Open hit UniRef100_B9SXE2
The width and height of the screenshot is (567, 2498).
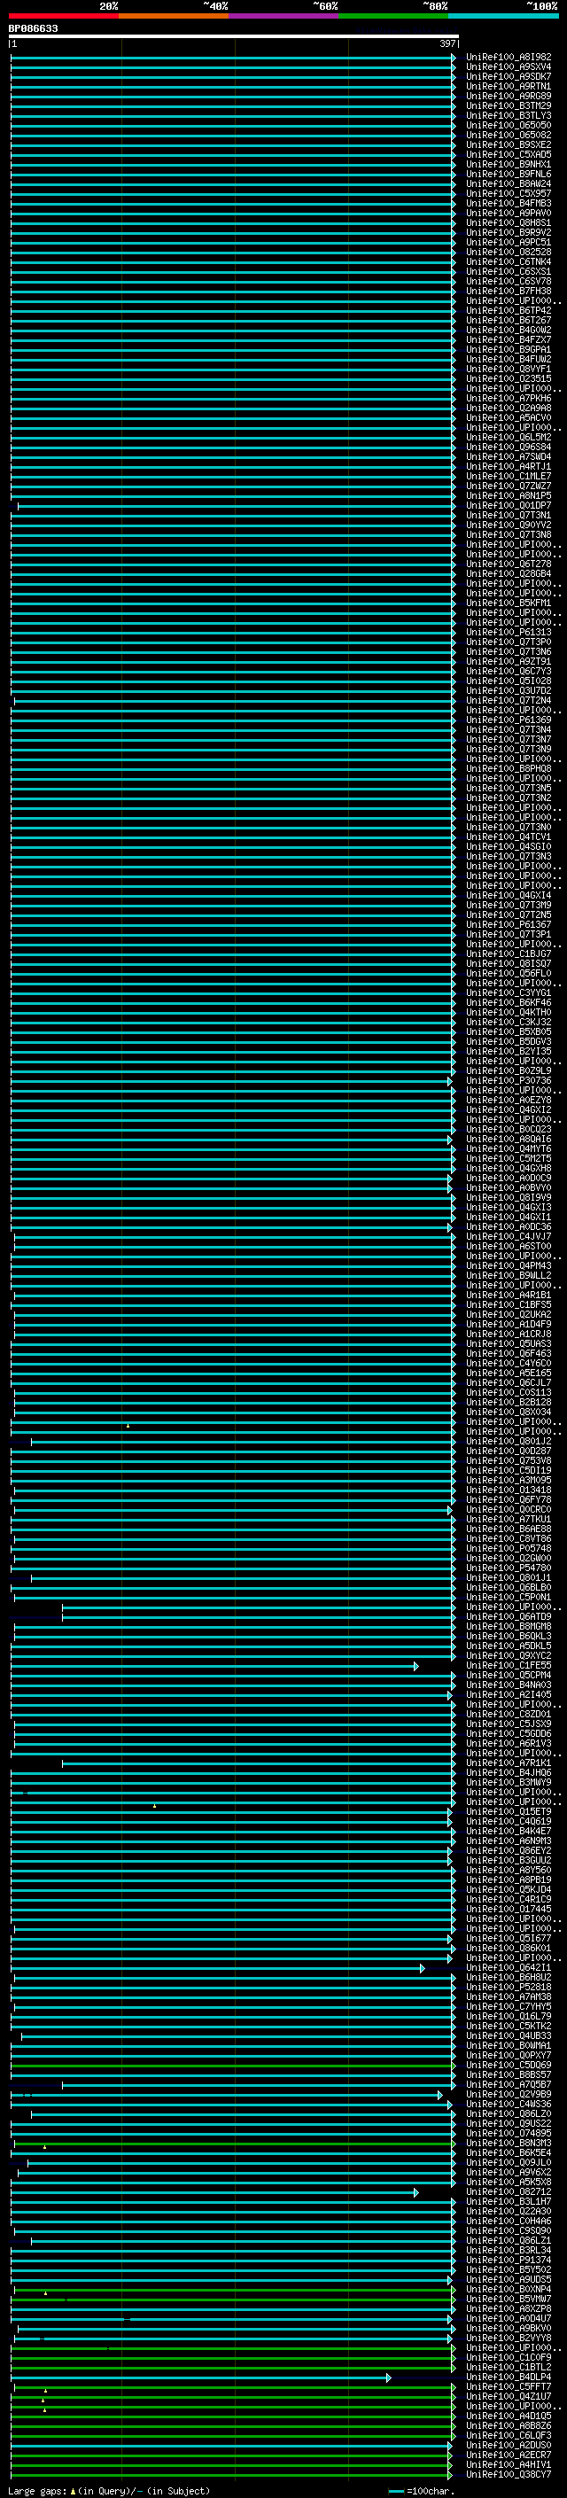(x=509, y=144)
